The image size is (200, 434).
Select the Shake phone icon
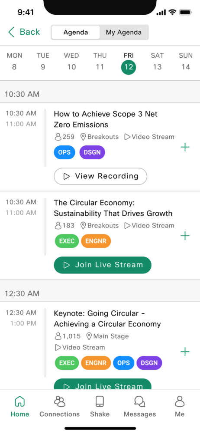point(100,401)
